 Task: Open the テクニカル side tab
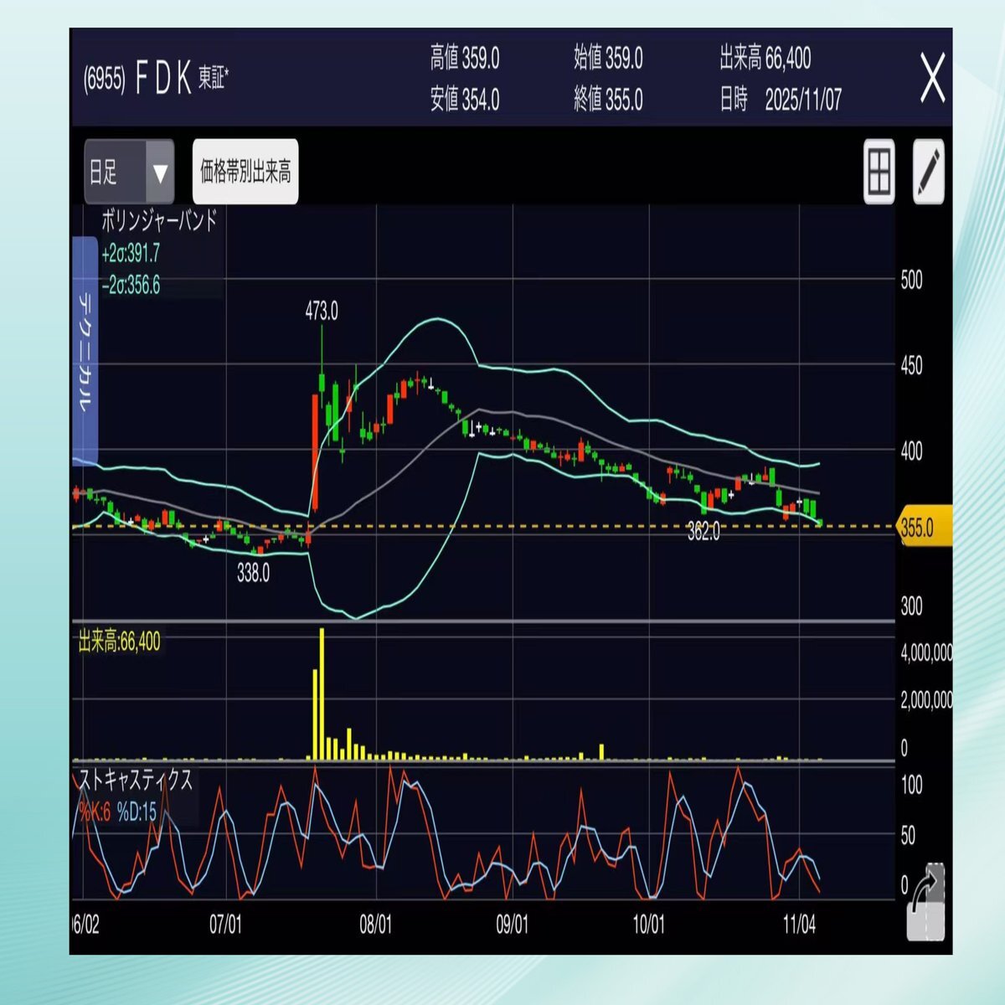[85, 350]
